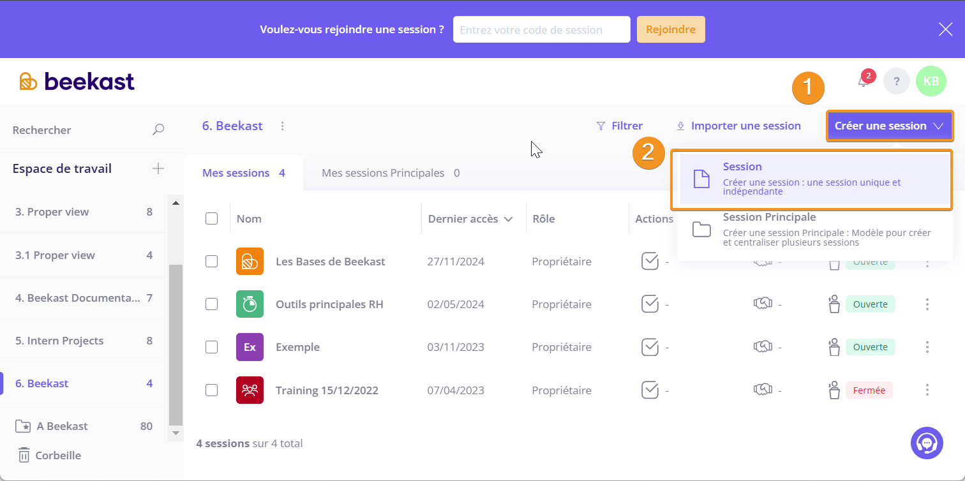Open the support chat headset button
The height and width of the screenshot is (481, 965).
click(x=927, y=443)
